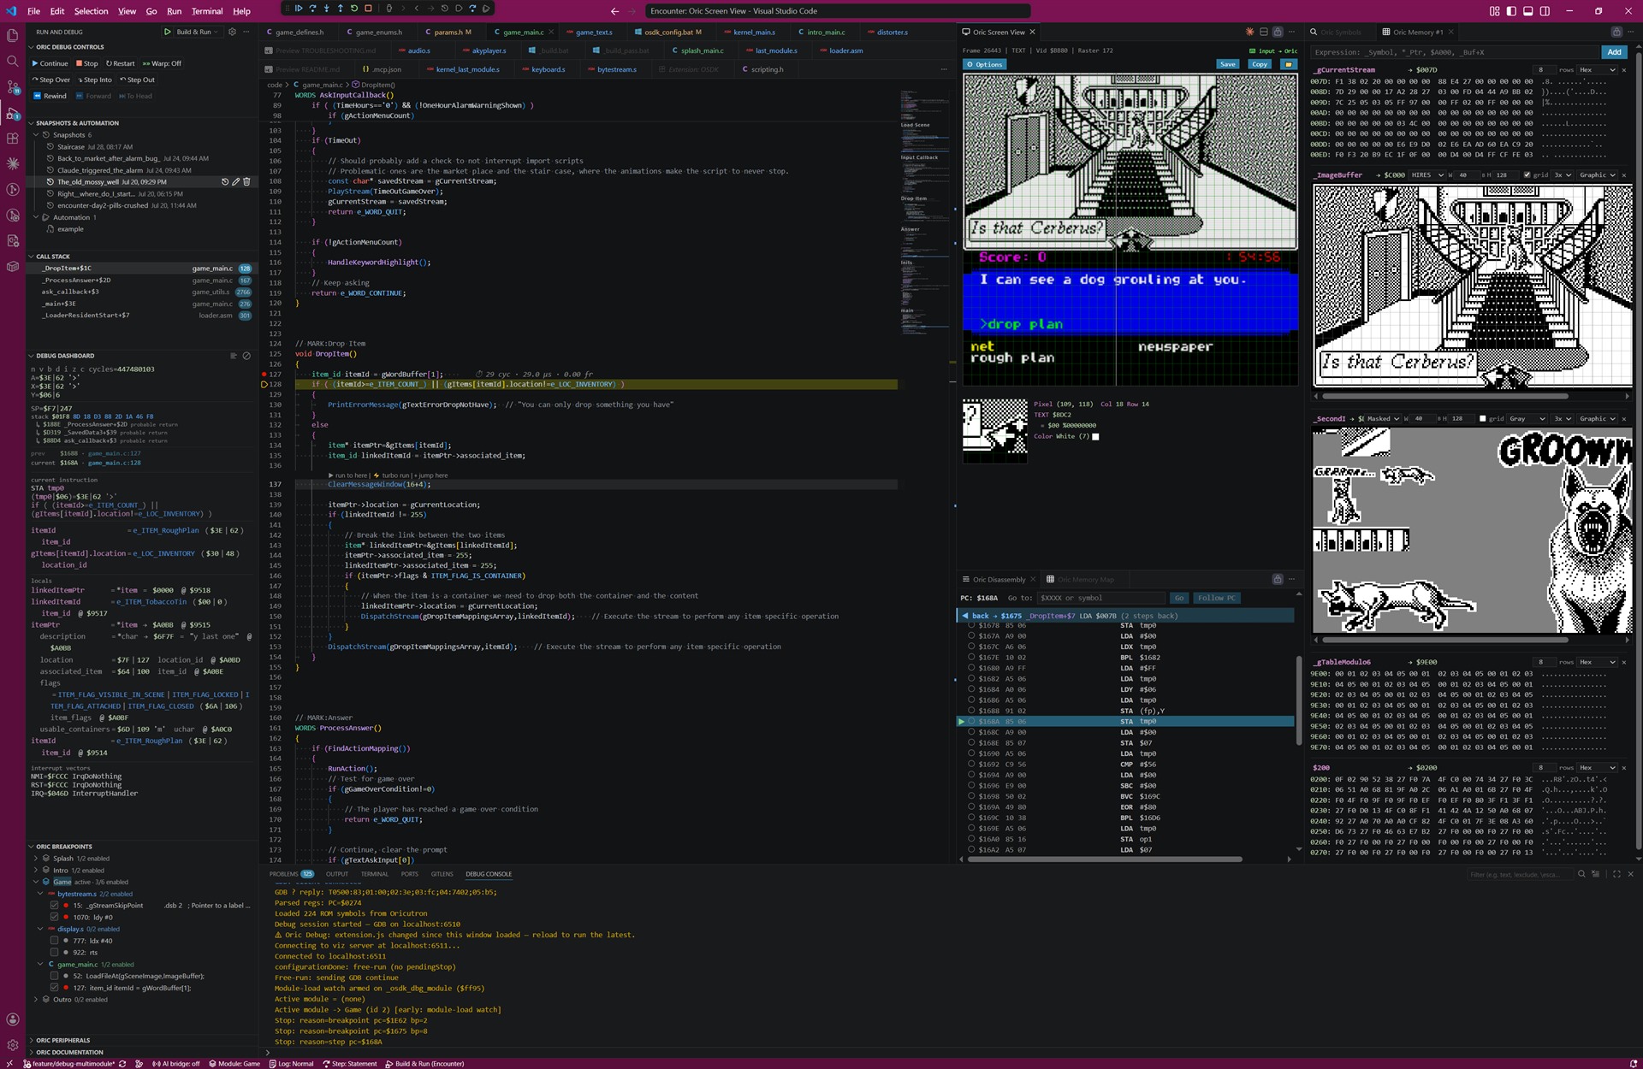Click Add next to the expression field

tap(1614, 52)
